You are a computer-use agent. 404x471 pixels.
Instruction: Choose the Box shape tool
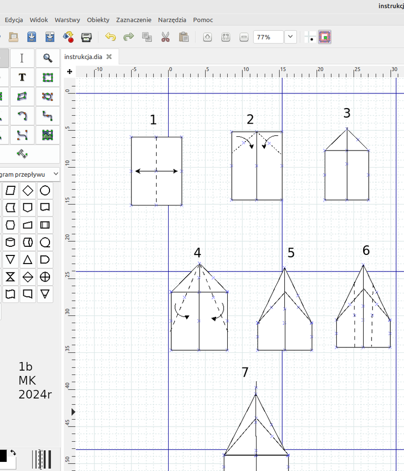coord(47,77)
